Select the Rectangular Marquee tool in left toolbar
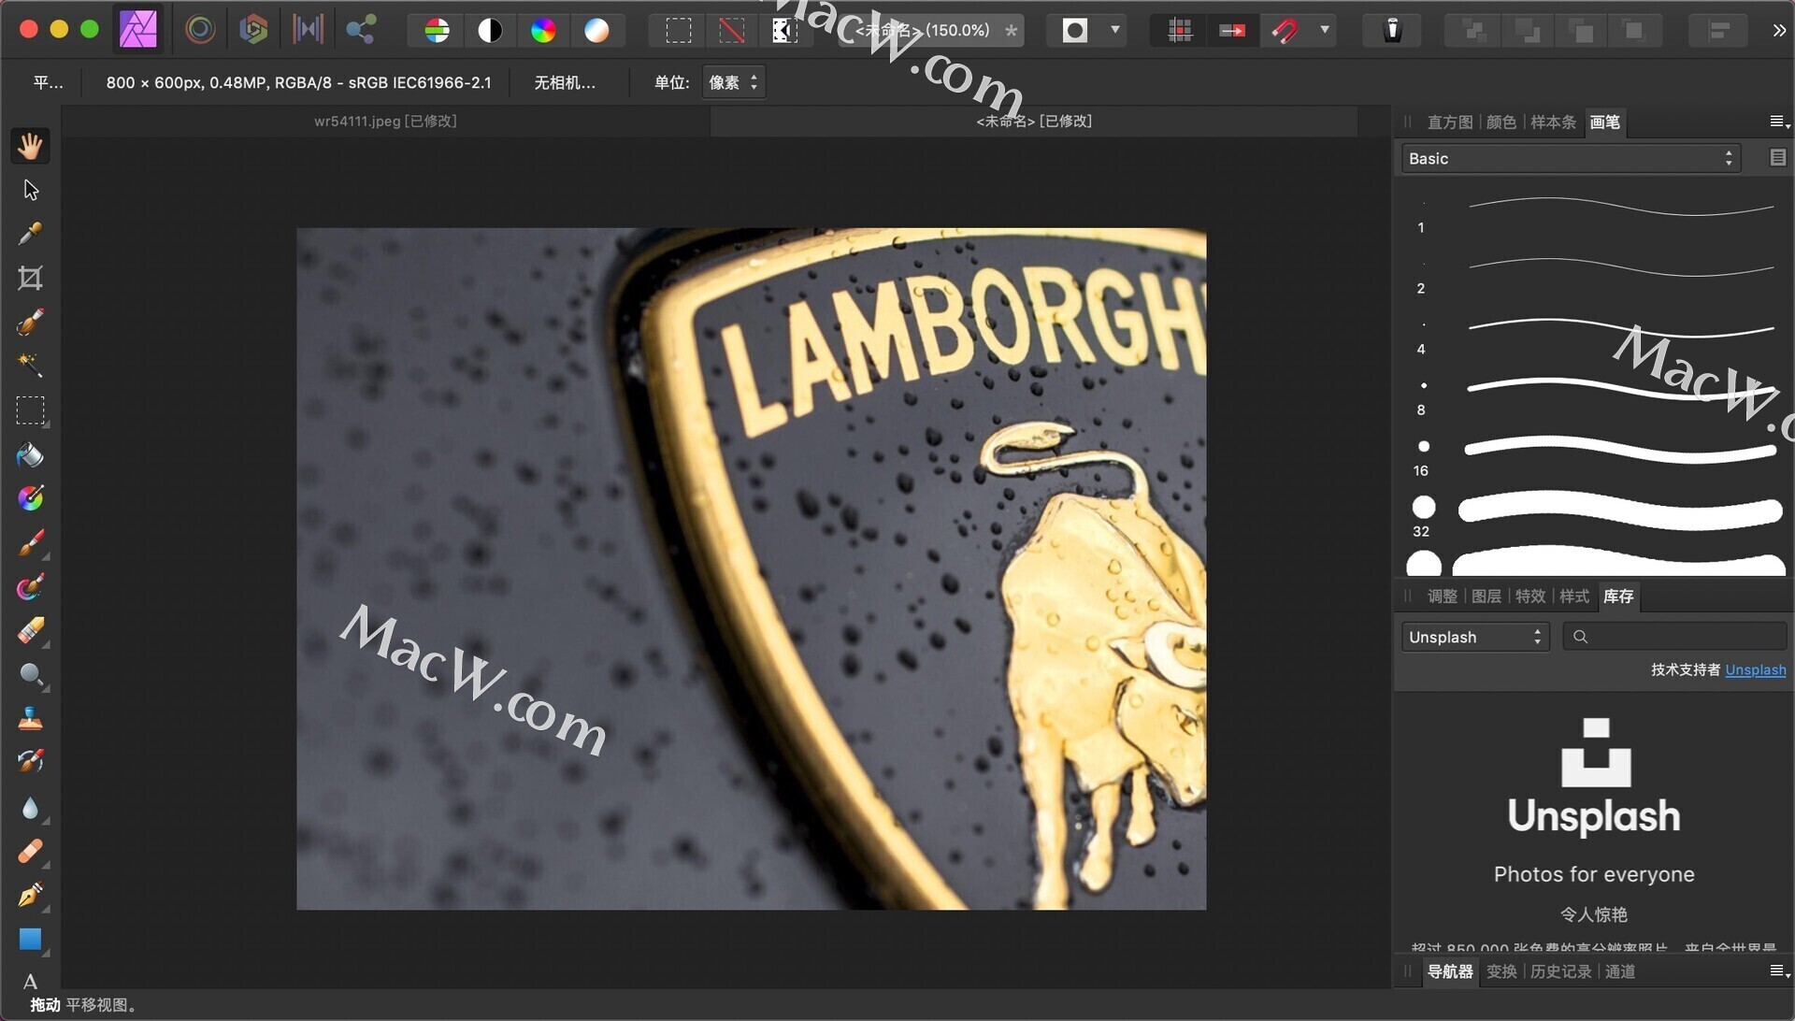1795x1021 pixels. 30,410
